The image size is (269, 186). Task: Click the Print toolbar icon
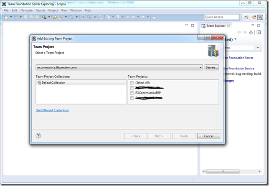point(37,17)
